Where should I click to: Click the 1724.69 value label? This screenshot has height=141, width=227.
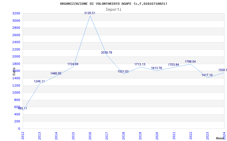coord(73,64)
